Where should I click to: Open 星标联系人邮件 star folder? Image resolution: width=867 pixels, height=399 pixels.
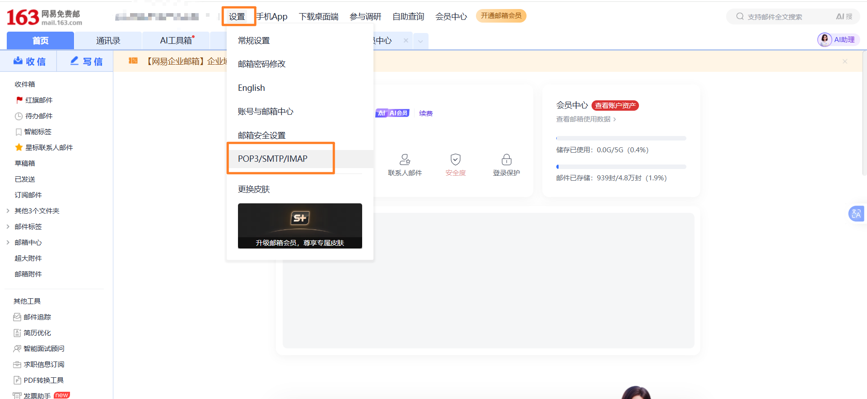44,147
